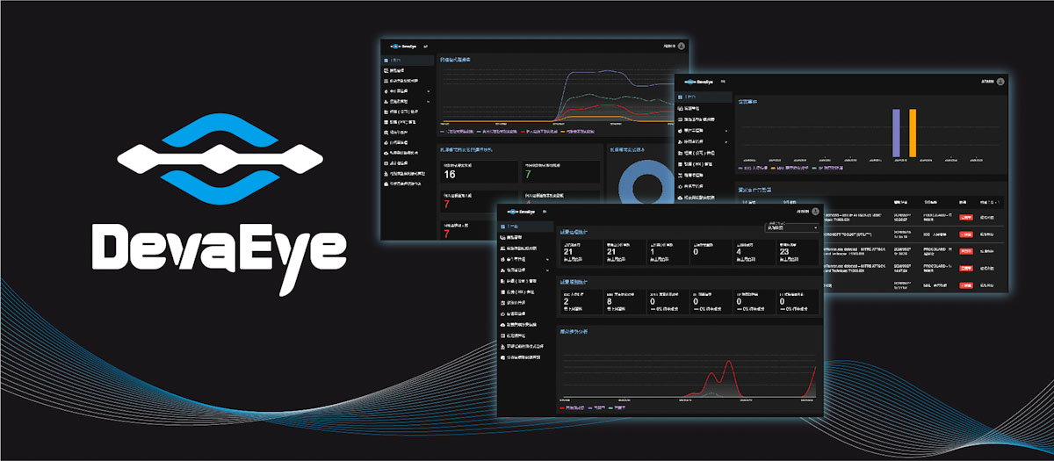The height and width of the screenshot is (461, 1054).
Task: Open user avatar icon in back-left window
Action: (682, 45)
